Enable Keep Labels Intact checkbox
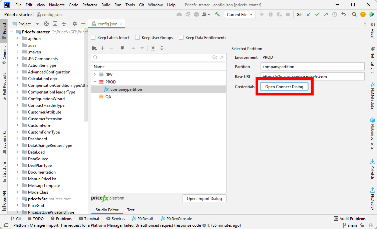This screenshot has width=377, height=229. [93, 38]
